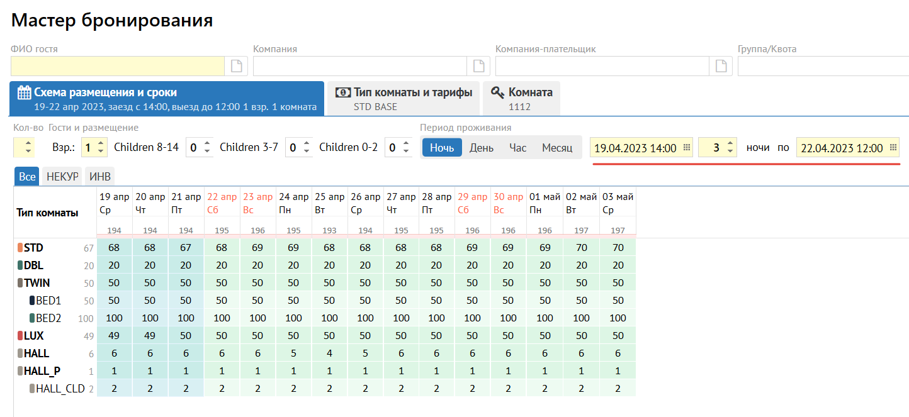
Task: Click the orange STD room type marker
Action: point(20,248)
